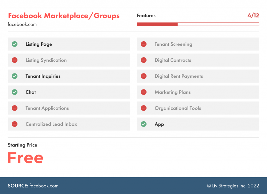
Task: Click the Starting Price label
Action: pyautogui.click(x=22, y=145)
